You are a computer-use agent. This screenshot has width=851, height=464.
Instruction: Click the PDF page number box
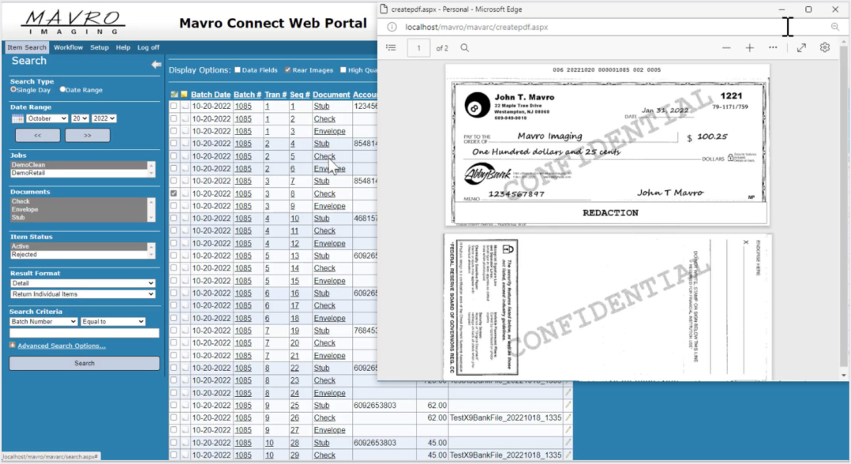click(418, 48)
